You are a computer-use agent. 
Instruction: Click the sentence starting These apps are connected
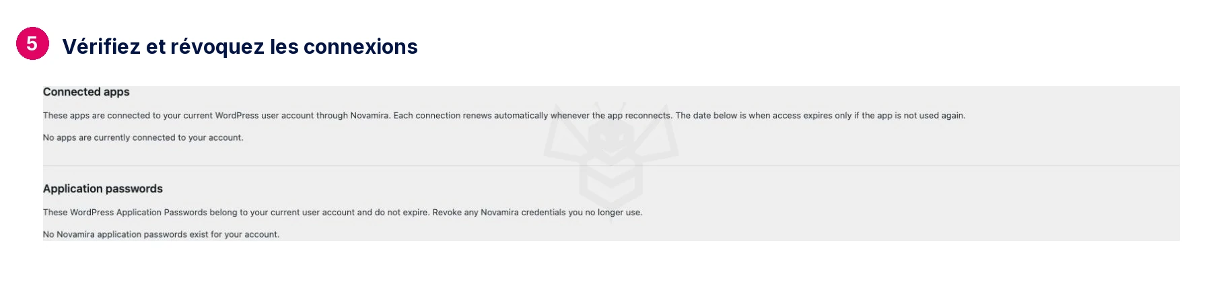tap(217, 116)
